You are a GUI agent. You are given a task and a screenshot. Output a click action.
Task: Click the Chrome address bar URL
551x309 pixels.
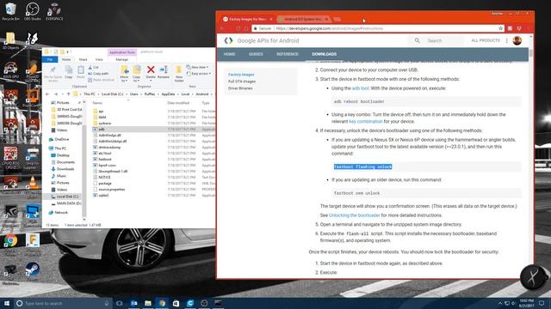(329, 28)
